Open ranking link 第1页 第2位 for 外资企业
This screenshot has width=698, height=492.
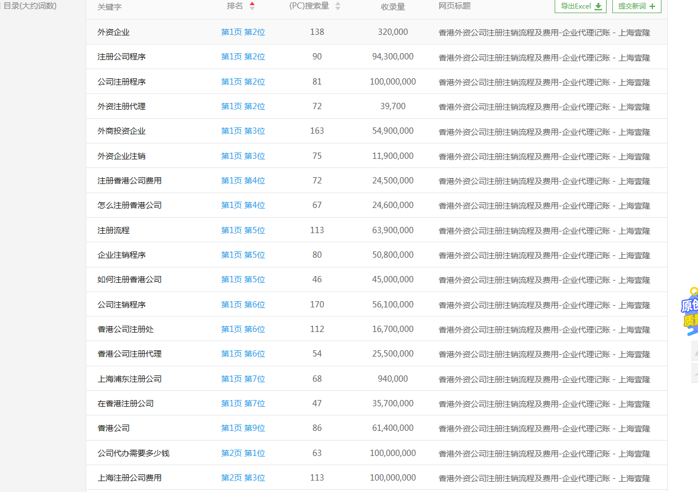pyautogui.click(x=243, y=32)
